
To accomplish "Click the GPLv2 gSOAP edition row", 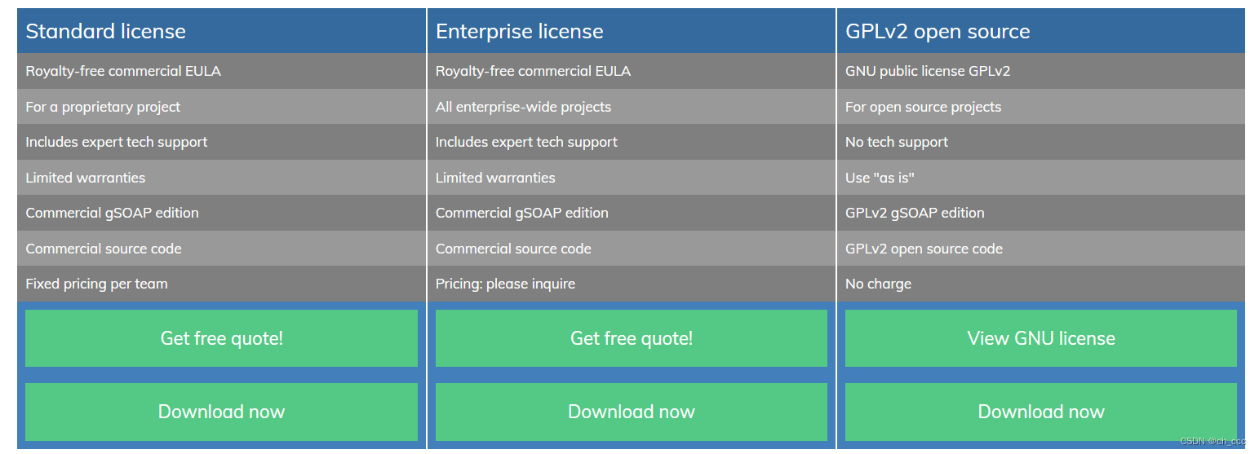I will tap(1041, 213).
